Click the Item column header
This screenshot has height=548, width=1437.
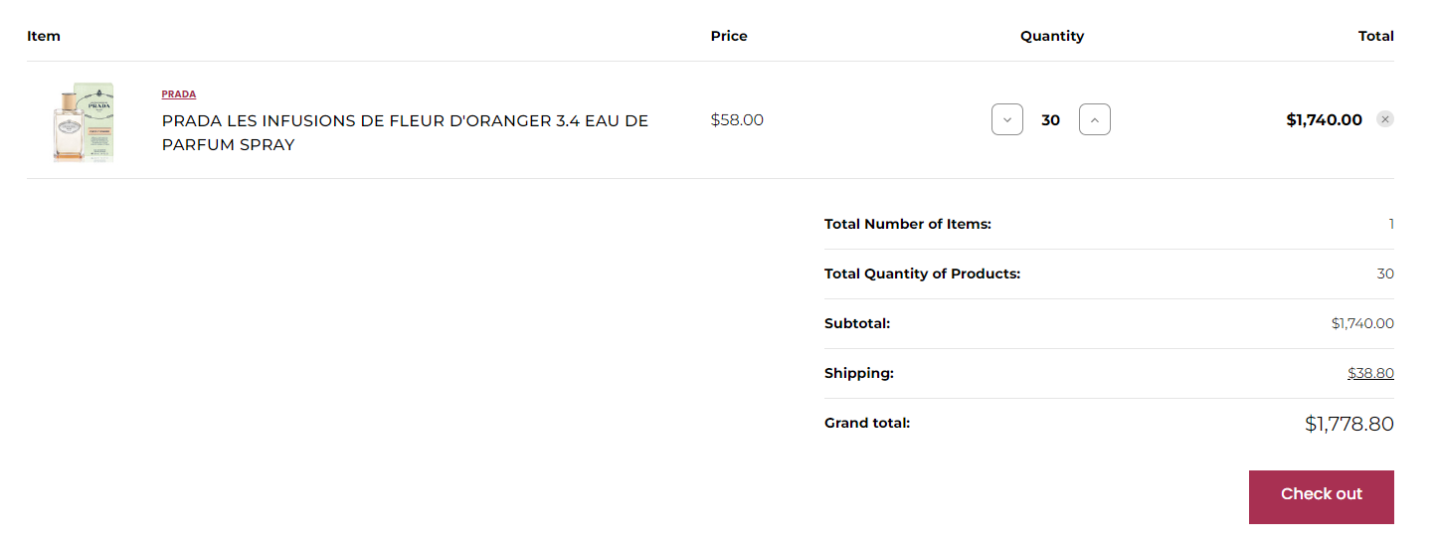pyautogui.click(x=44, y=36)
